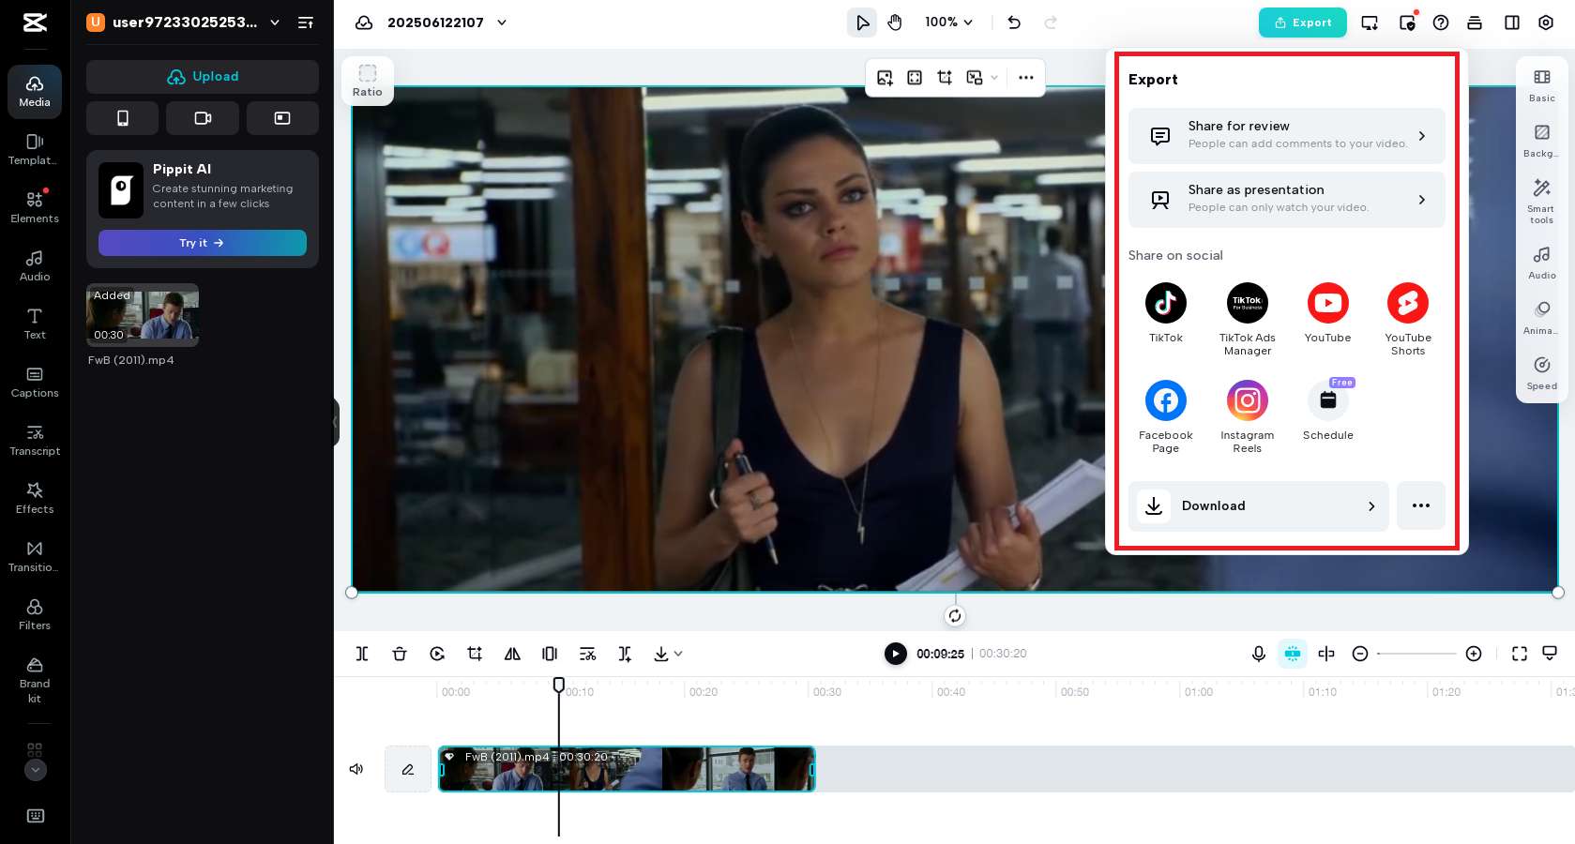
Task: Share the video to YouTube Shorts
Action: pyautogui.click(x=1407, y=302)
